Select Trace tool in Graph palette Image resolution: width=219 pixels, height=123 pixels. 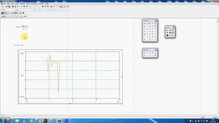click(172, 30)
